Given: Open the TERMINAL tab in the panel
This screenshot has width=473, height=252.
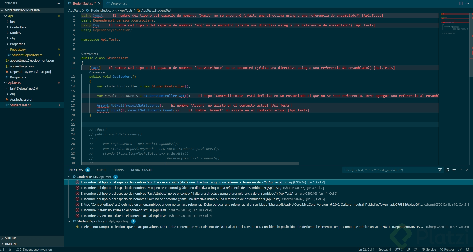Looking at the screenshot, I should (x=118, y=170).
